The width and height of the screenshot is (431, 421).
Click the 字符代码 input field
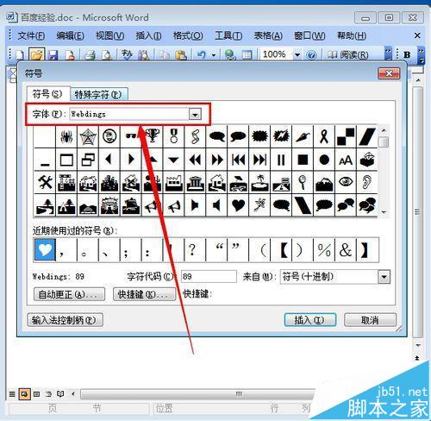(209, 277)
